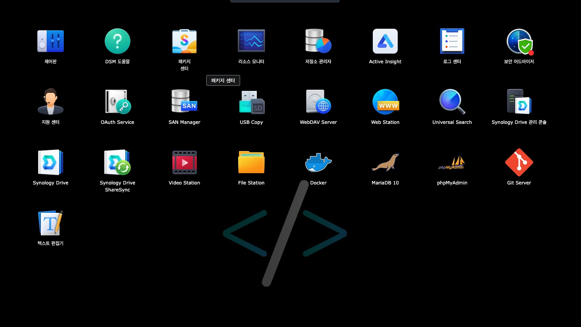The height and width of the screenshot is (327, 581).
Task: Open MariaDB 10
Action: click(x=385, y=162)
